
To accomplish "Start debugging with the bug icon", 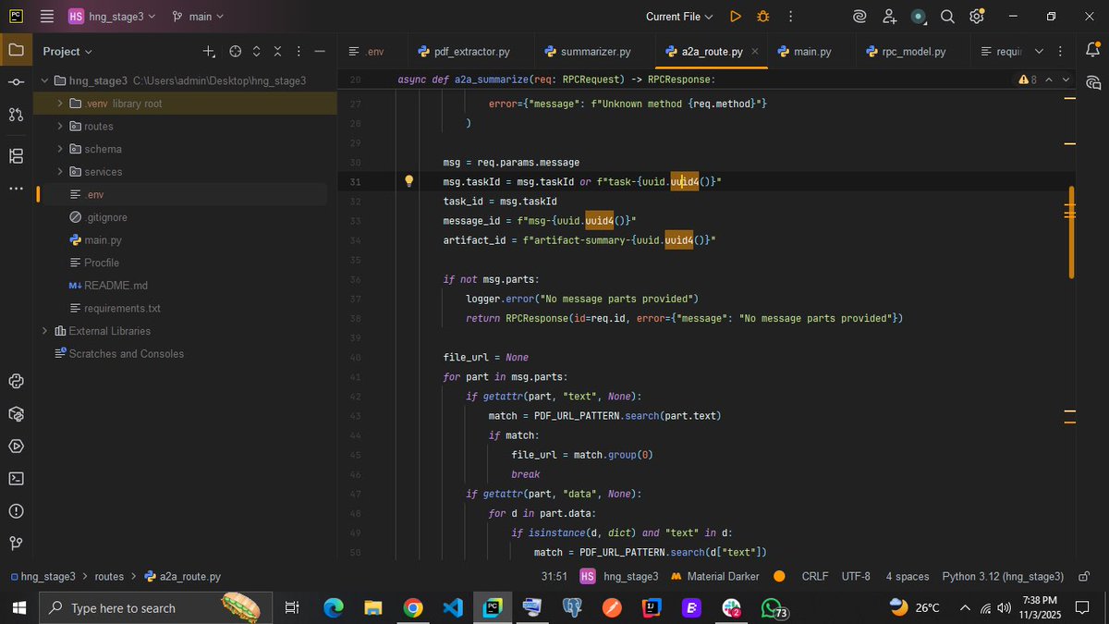I will click(x=762, y=17).
